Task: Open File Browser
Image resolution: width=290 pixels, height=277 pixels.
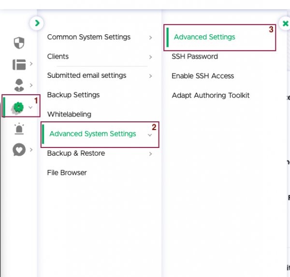Action: [67, 173]
